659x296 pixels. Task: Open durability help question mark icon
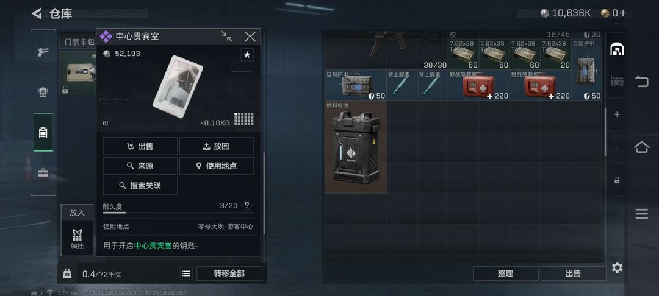click(x=247, y=205)
